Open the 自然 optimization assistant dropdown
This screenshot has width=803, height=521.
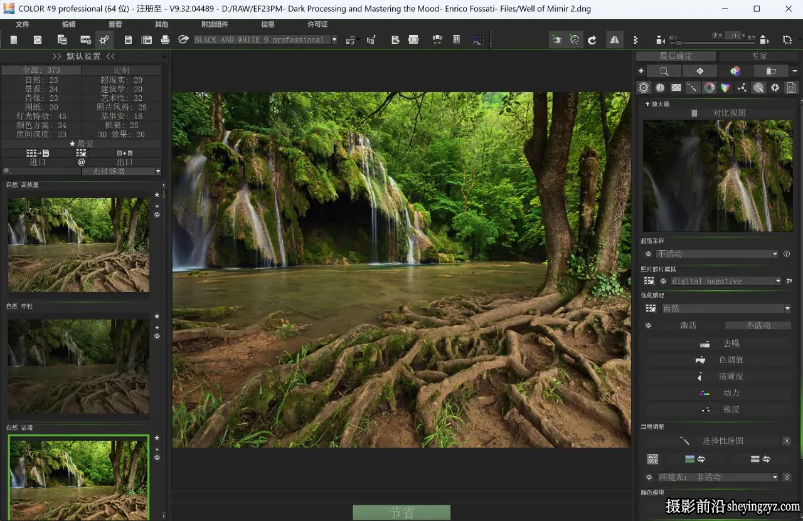726,308
